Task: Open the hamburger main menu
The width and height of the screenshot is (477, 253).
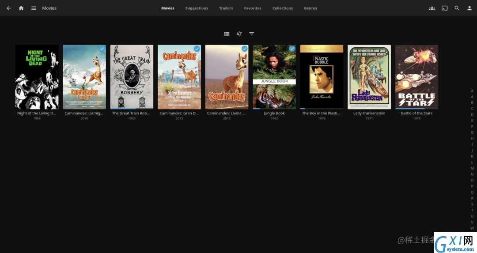Action: coord(34,8)
